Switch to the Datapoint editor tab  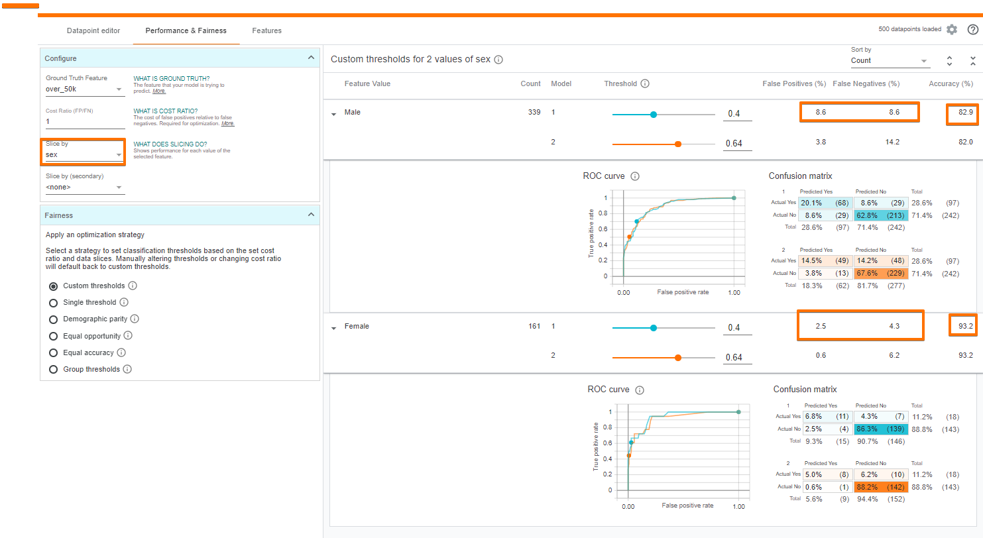[x=93, y=31]
